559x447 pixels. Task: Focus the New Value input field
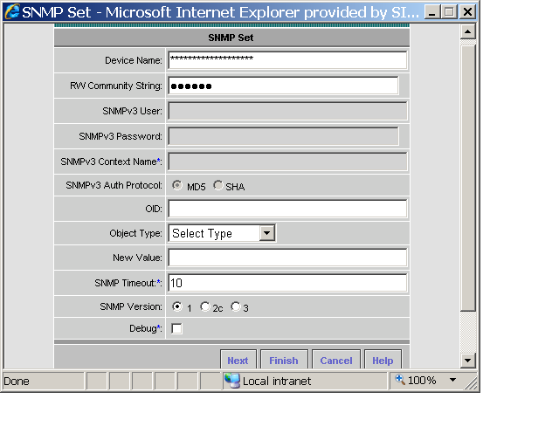click(287, 258)
